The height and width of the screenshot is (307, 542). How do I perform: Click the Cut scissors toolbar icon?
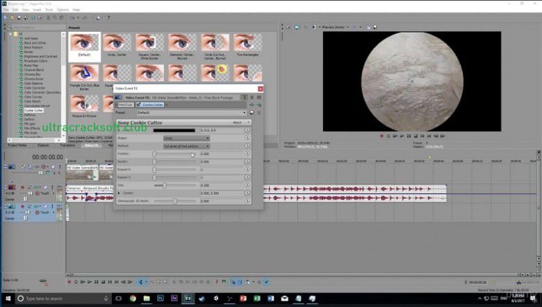tap(49, 17)
